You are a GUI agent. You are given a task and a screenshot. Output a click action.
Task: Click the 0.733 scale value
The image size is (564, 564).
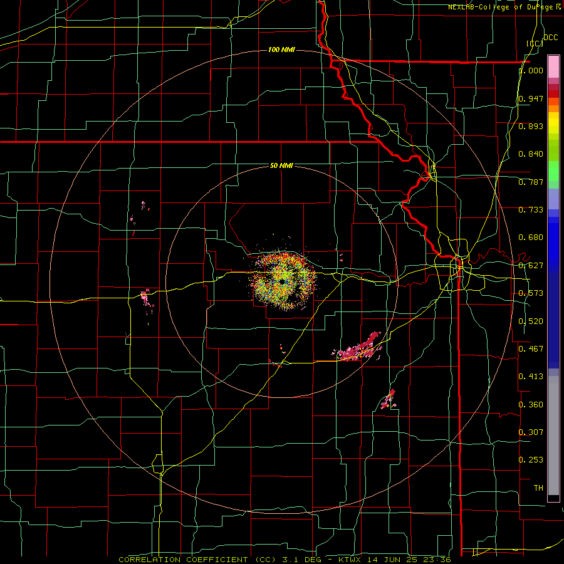(531, 210)
